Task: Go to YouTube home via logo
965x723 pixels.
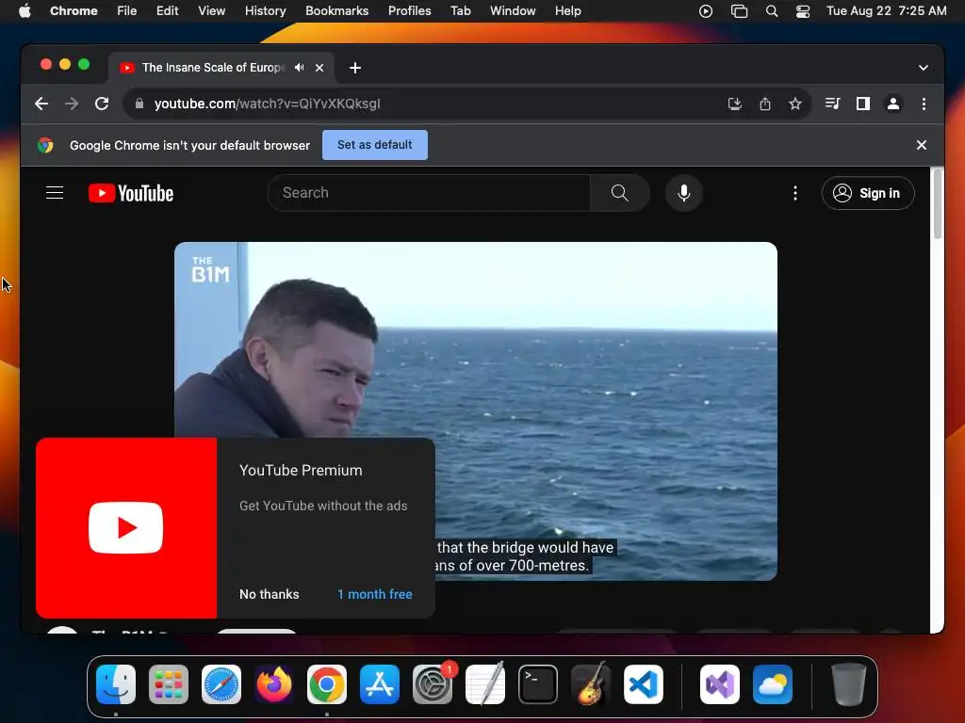Action: (x=131, y=193)
